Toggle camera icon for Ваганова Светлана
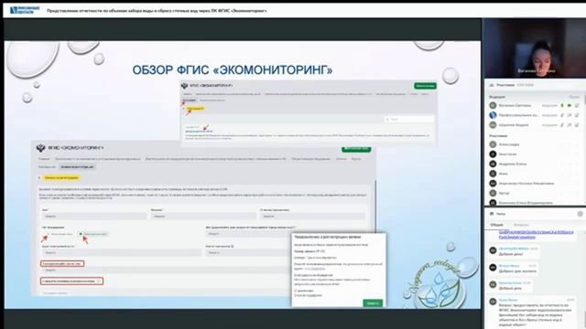 pyautogui.click(x=570, y=106)
